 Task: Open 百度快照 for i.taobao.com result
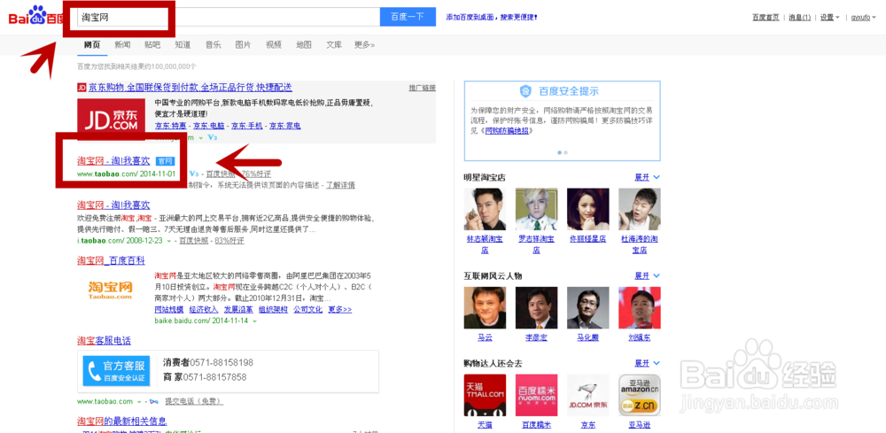coord(194,241)
